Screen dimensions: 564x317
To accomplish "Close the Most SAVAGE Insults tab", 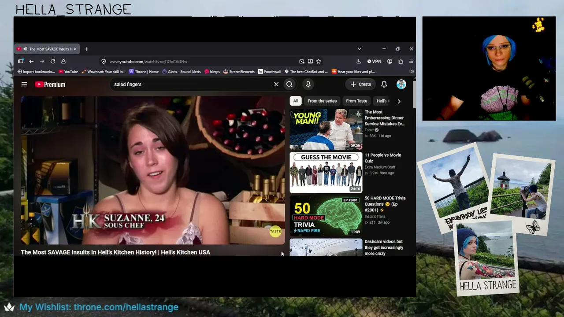I will tap(75, 49).
